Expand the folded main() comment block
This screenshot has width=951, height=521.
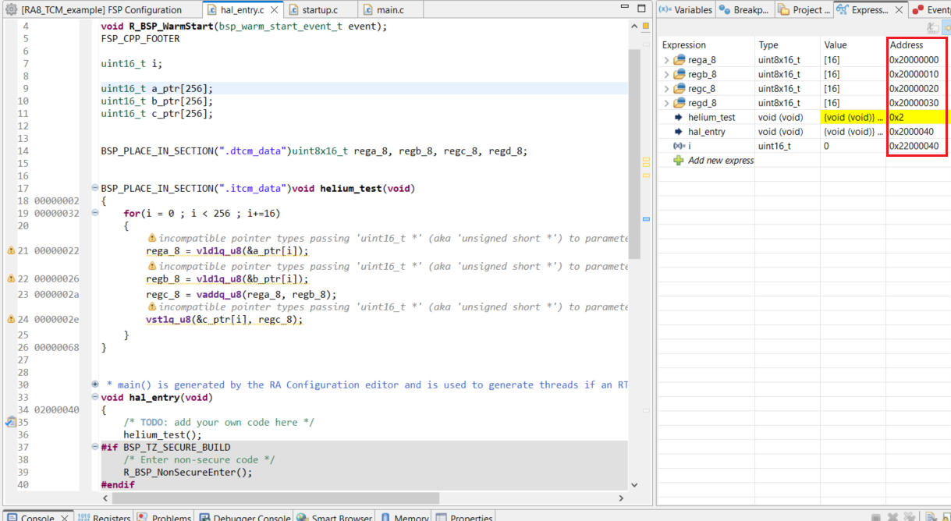point(95,385)
